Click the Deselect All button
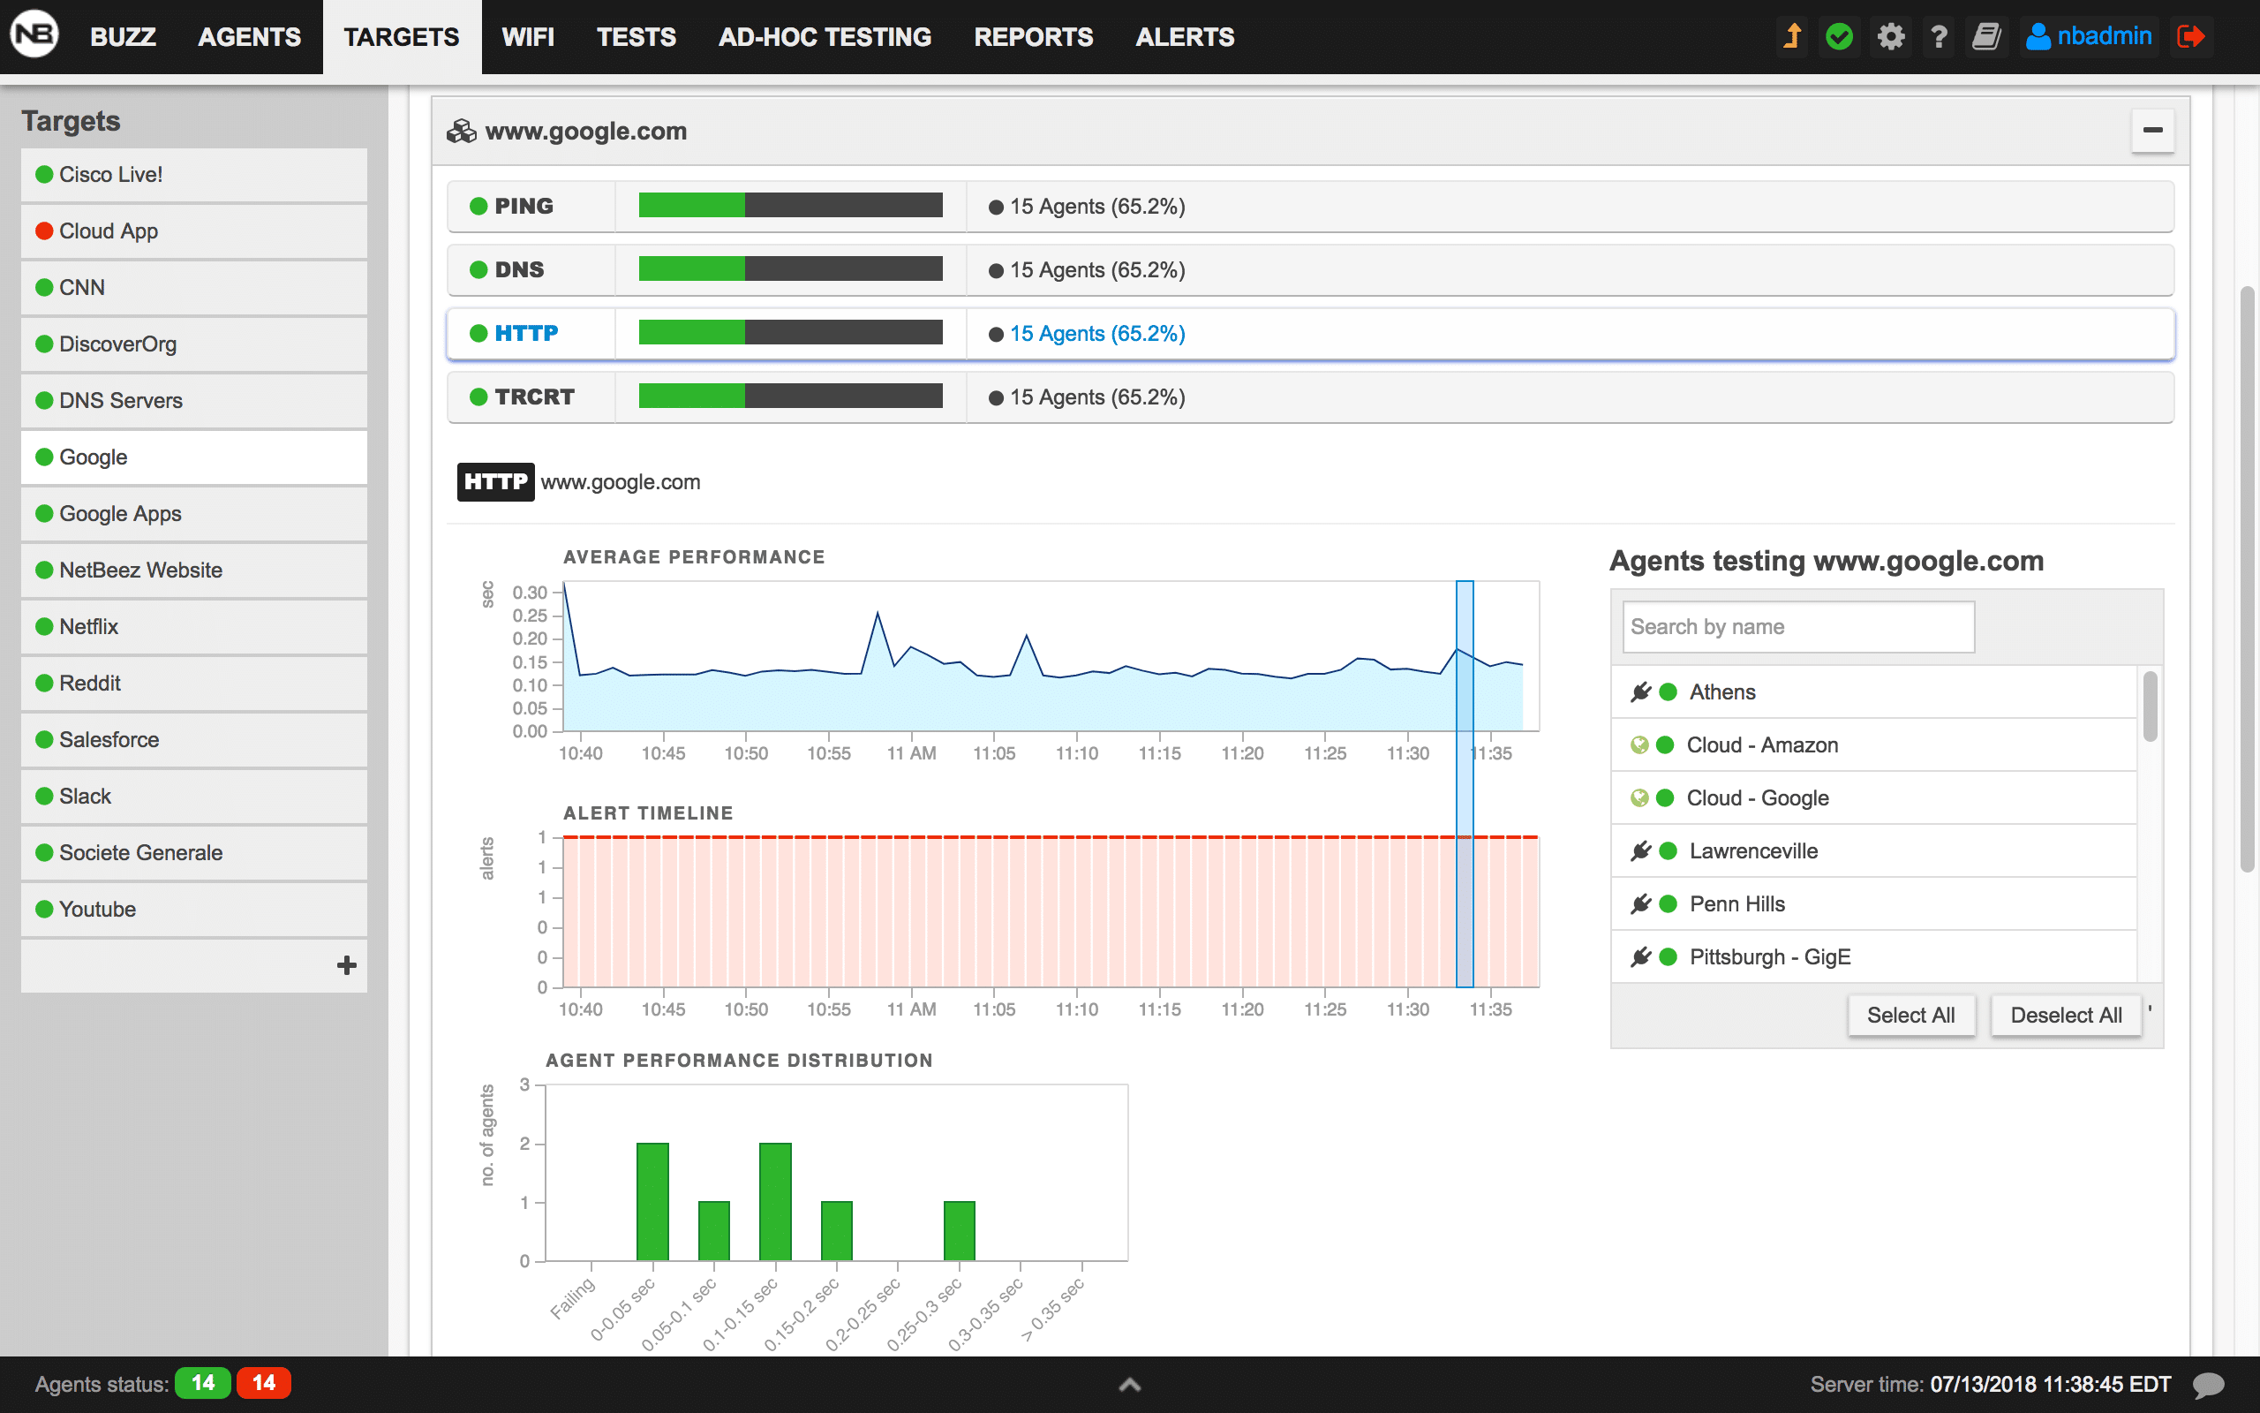 point(2066,1015)
